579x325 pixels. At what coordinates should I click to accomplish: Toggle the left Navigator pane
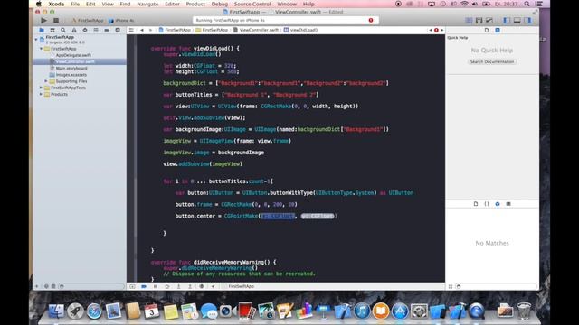507,21
